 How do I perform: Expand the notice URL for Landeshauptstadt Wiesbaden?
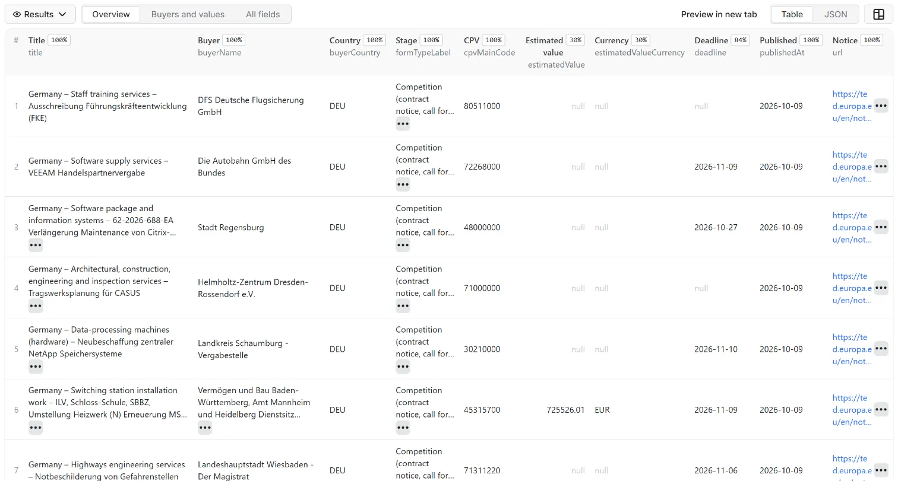click(881, 470)
